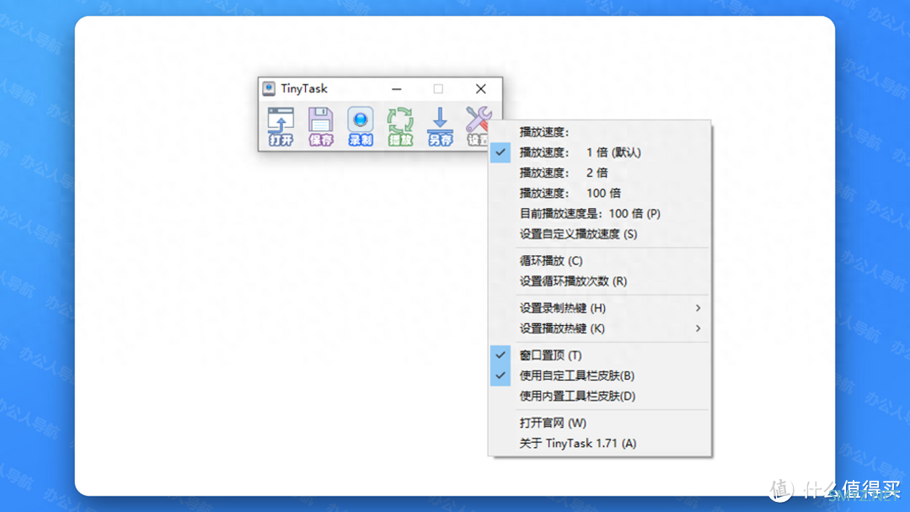Uncheck 使用自定工具栏皮肤(B) option

[600, 376]
